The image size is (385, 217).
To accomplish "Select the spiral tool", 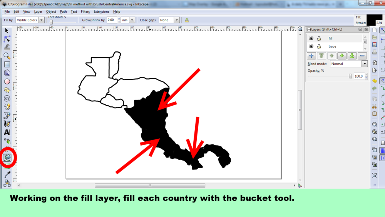I will click(x=7, y=98).
